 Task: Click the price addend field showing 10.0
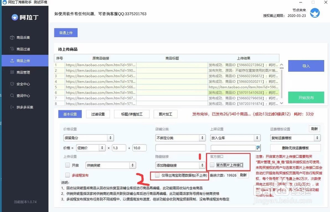[139, 148]
